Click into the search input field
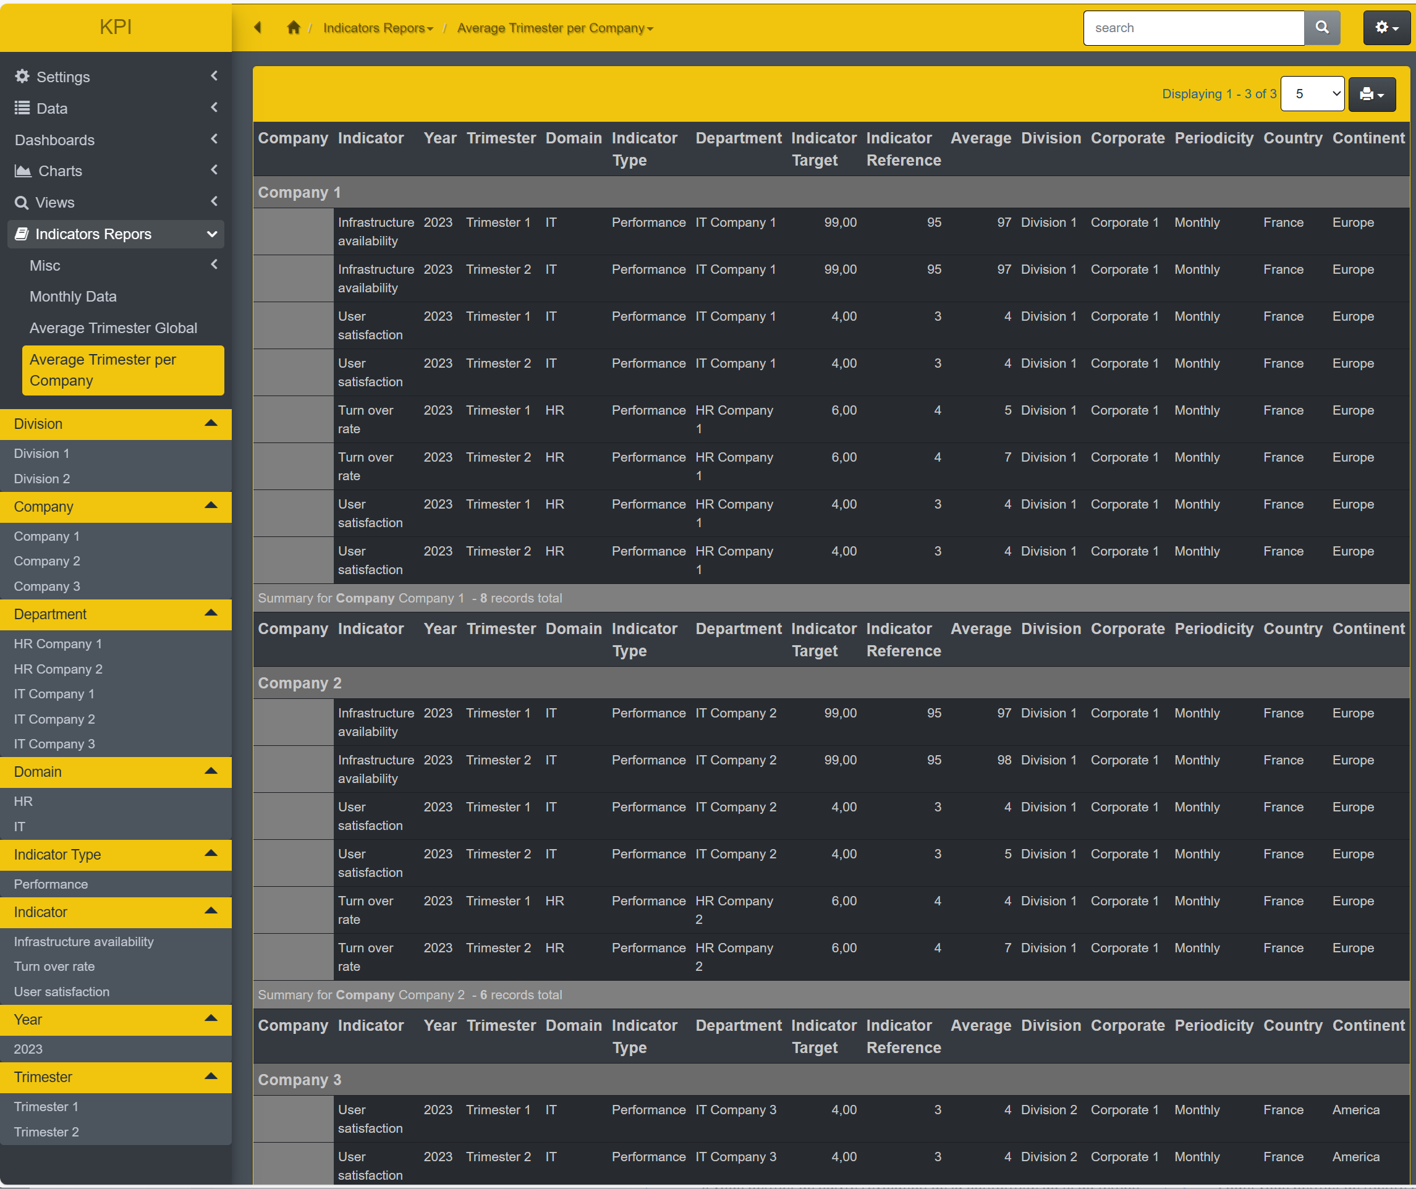 1192,28
